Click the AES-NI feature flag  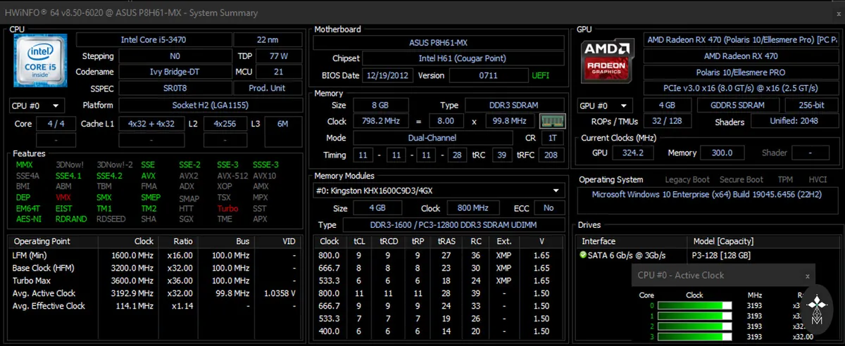point(28,219)
